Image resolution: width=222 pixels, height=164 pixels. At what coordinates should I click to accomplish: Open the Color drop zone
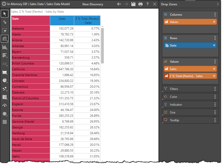(x=174, y=97)
